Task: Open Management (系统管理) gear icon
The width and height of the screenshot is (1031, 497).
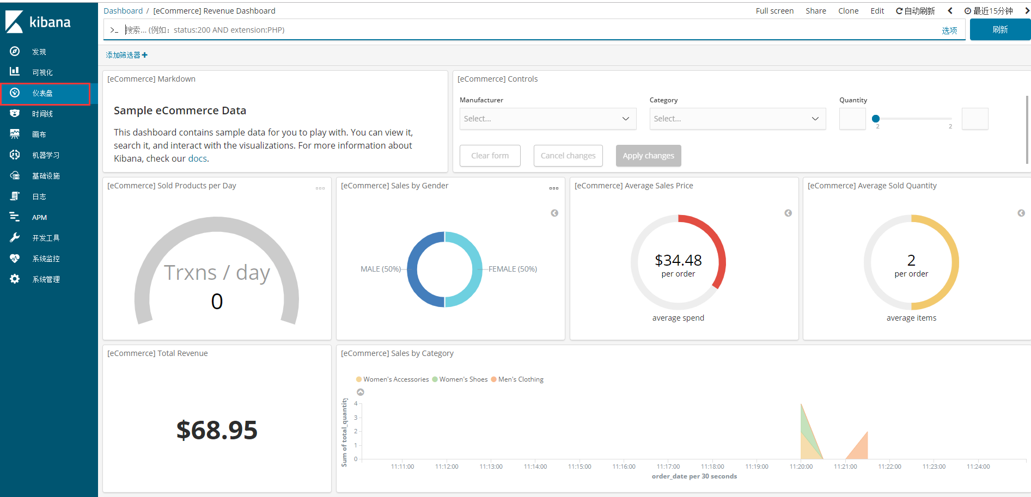Action: click(x=15, y=279)
